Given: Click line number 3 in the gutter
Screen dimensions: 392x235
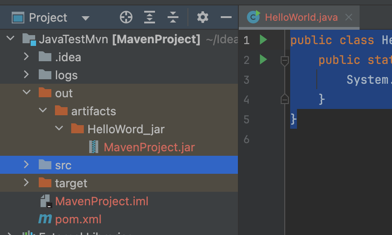Looking at the screenshot, I should pos(246,80).
